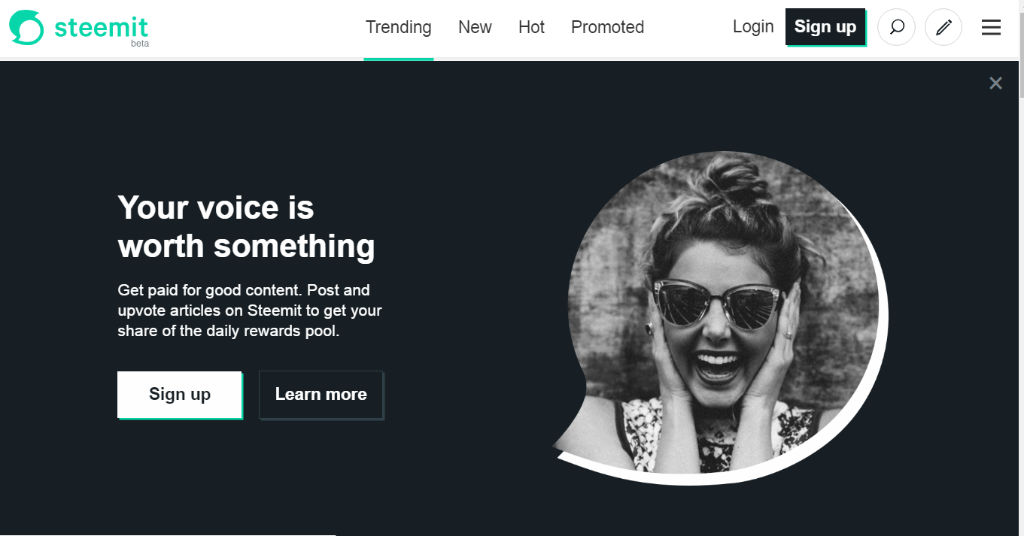
Task: Click the smiling woman banner image
Action: click(720, 317)
